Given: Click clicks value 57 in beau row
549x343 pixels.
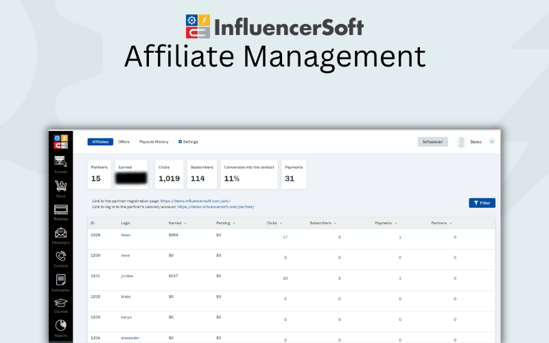Looking at the screenshot, I should coord(285,237).
